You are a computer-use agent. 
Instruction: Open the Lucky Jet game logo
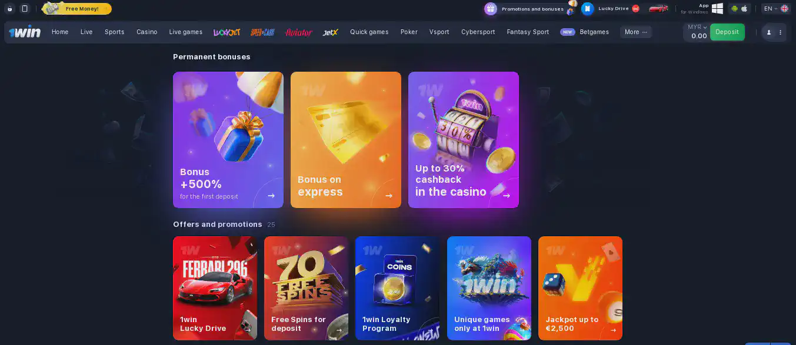(227, 32)
